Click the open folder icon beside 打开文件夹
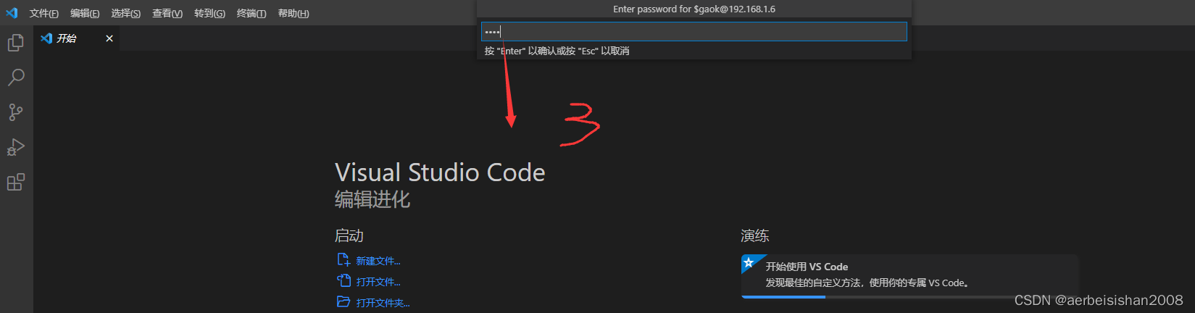Image resolution: width=1195 pixels, height=313 pixels. point(343,302)
